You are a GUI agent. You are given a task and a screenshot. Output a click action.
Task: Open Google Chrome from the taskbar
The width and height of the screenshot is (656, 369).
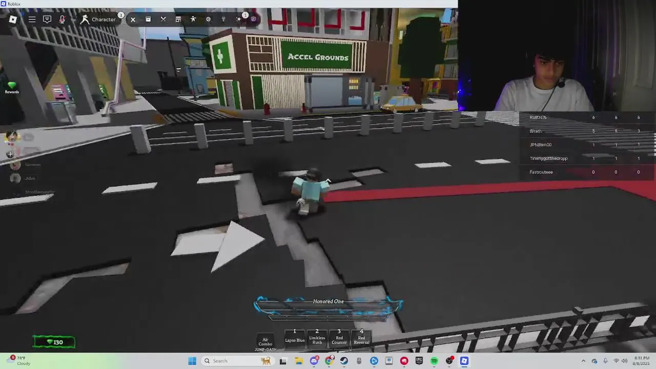(x=329, y=361)
